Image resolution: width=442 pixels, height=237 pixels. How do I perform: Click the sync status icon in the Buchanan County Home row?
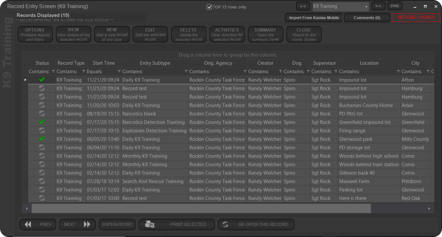tap(42, 105)
